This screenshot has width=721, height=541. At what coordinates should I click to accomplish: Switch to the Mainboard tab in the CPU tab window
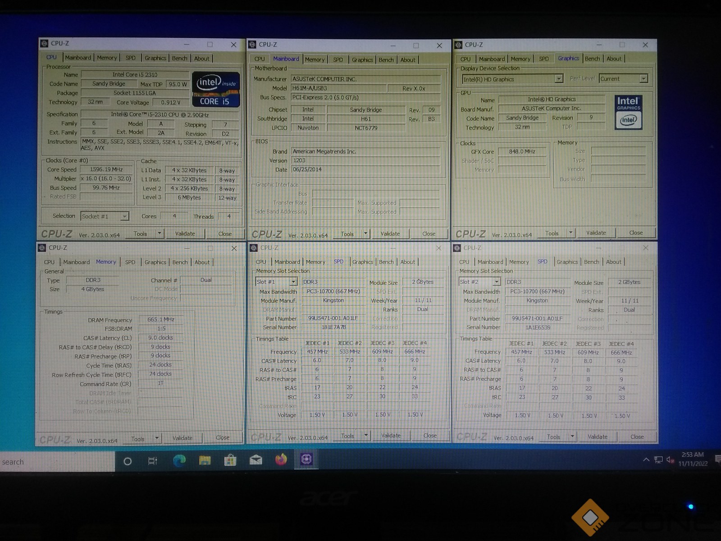coord(78,58)
